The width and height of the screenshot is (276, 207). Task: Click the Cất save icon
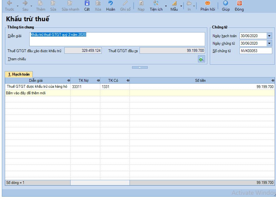coord(87,3)
